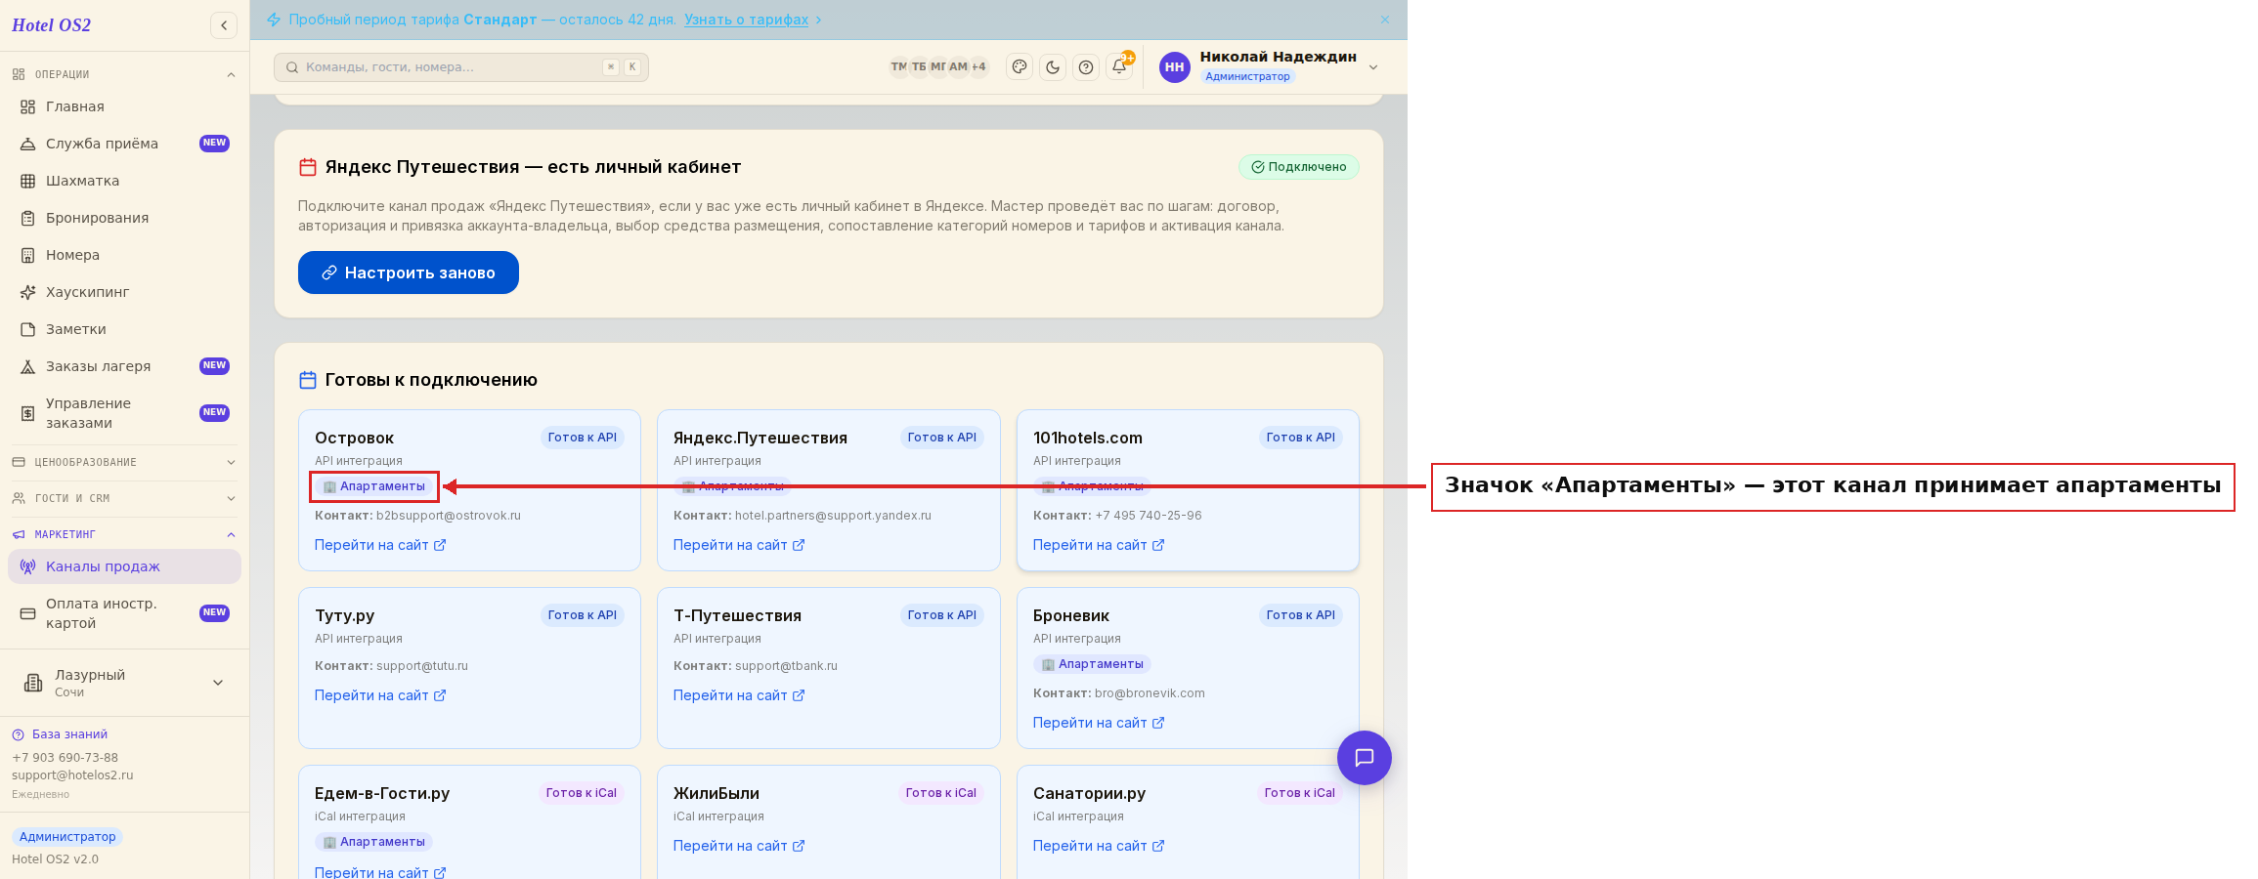Click the calendar icon beside Яндекс Путешествия heading
Screen dimensions: 2258x879
[308, 167]
